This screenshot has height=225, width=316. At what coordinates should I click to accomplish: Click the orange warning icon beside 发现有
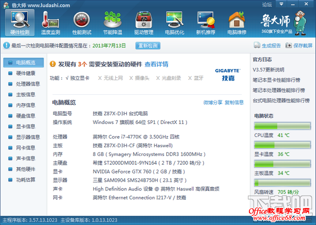tap(53, 64)
